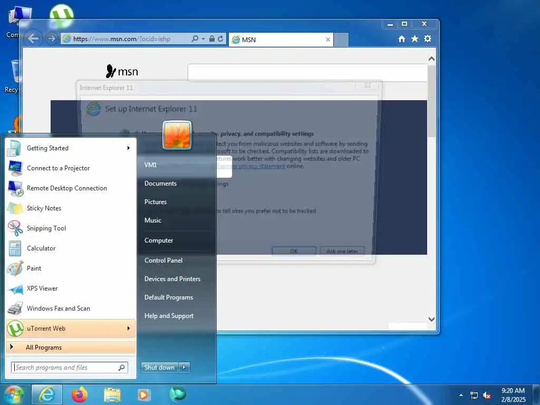540x405 pixels.
Task: Open the Favorites star icon
Action: click(414, 38)
